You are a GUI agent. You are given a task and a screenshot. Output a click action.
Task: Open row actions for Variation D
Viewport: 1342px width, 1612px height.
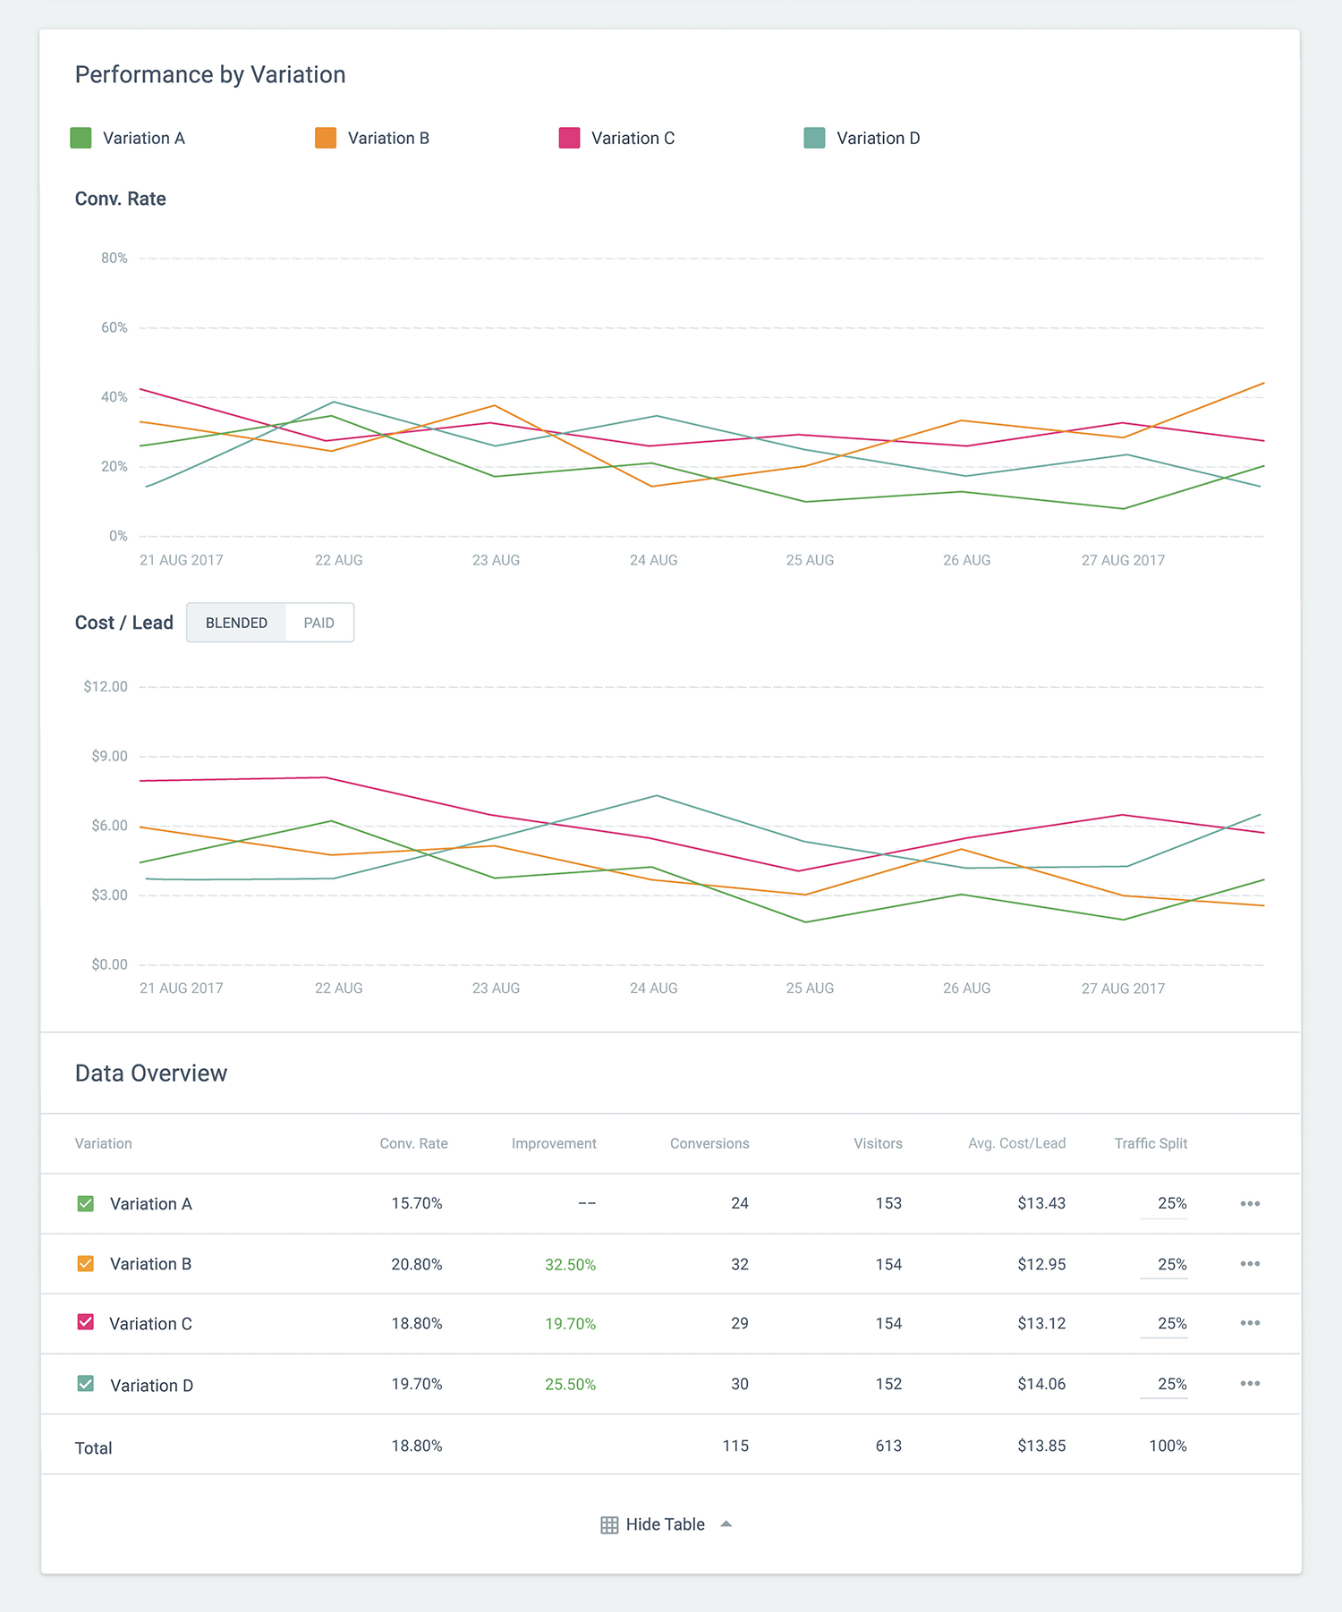coord(1250,1384)
